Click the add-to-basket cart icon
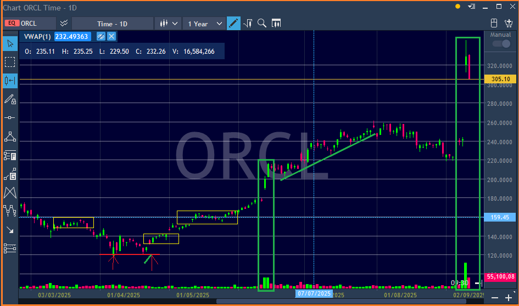Screen dimensions: 519x306 click(x=509, y=23)
